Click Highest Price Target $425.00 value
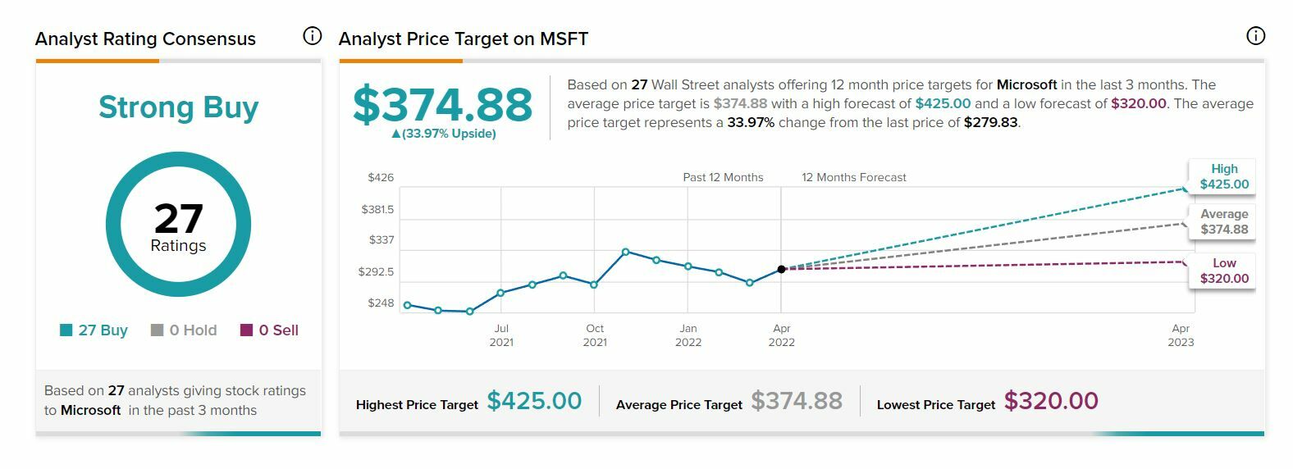The height and width of the screenshot is (469, 1293). (534, 401)
